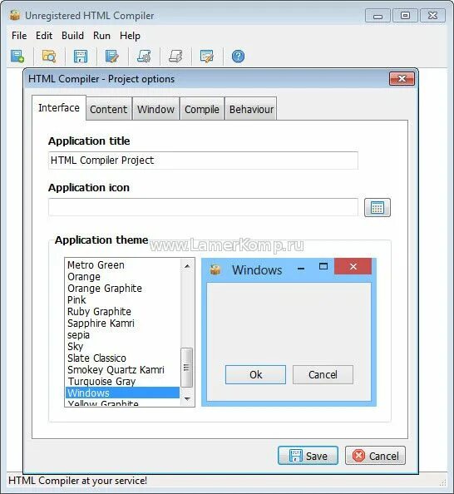Viewport: 454px width, 494px height.
Task: Save the project options
Action: [308, 456]
